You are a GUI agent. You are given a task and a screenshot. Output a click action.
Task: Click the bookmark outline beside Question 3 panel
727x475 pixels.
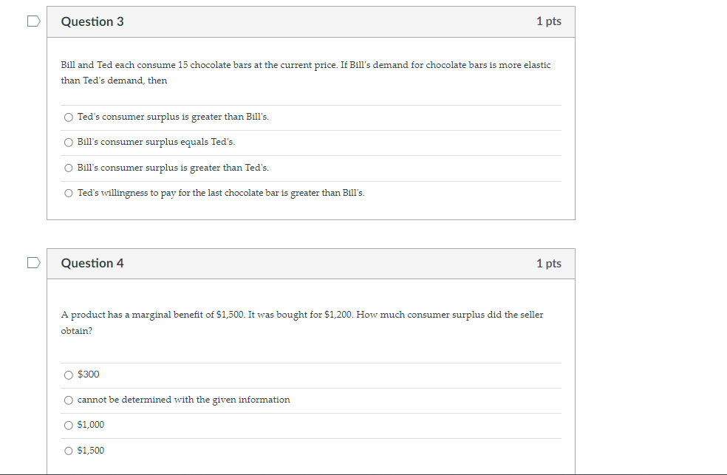33,21
